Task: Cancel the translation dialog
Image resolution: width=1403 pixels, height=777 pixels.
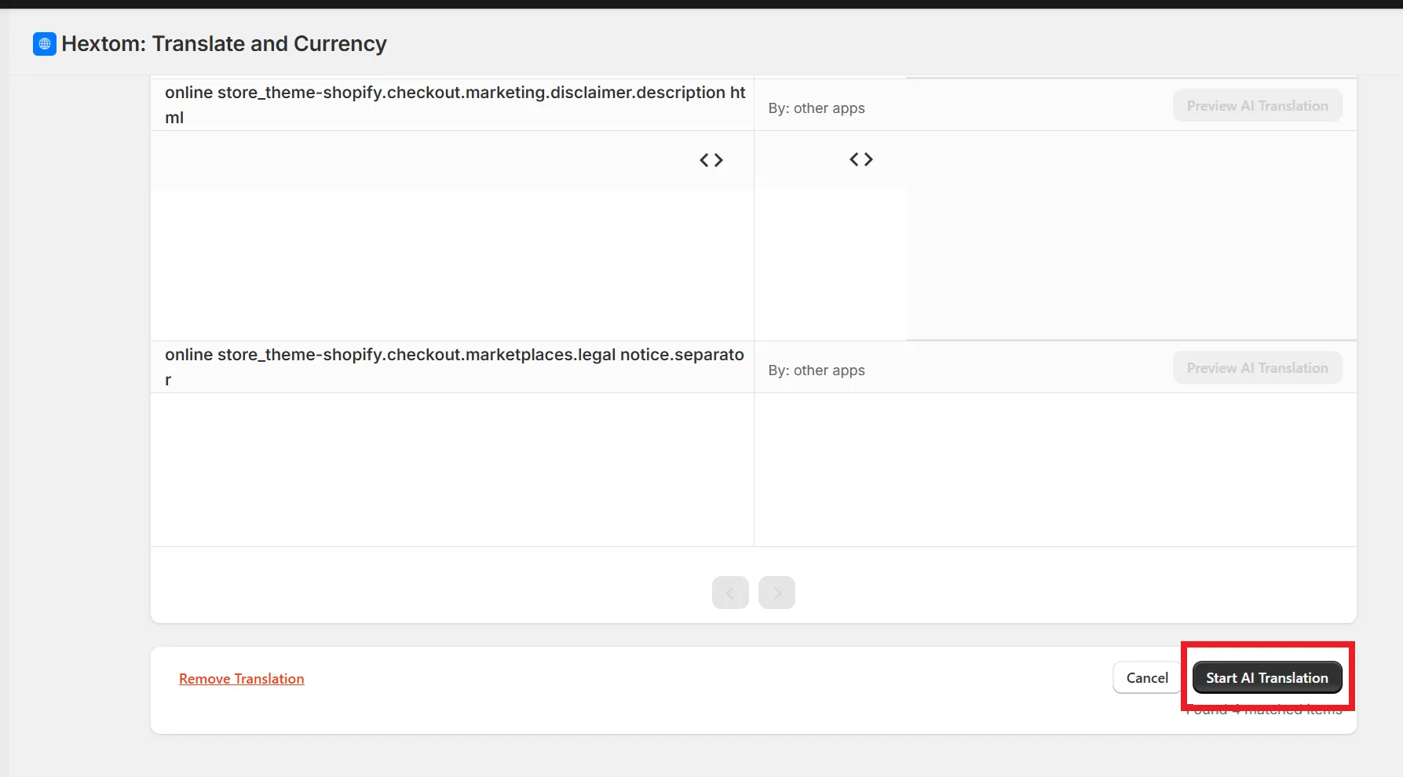Action: (x=1147, y=678)
